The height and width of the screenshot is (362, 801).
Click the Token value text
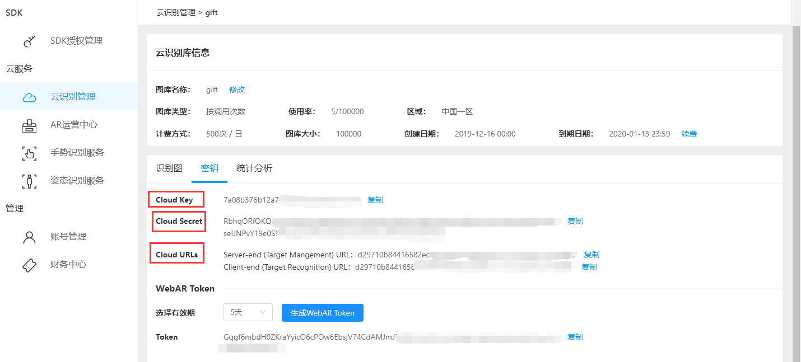[x=310, y=337]
